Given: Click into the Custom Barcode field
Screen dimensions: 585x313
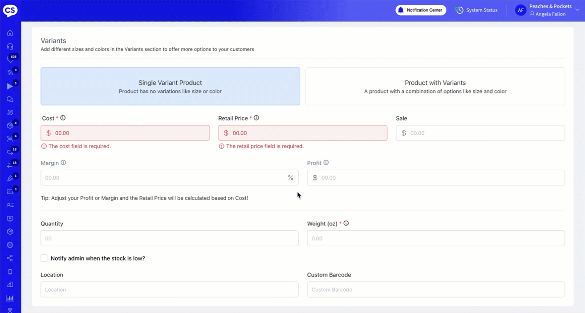Looking at the screenshot, I should [x=436, y=289].
